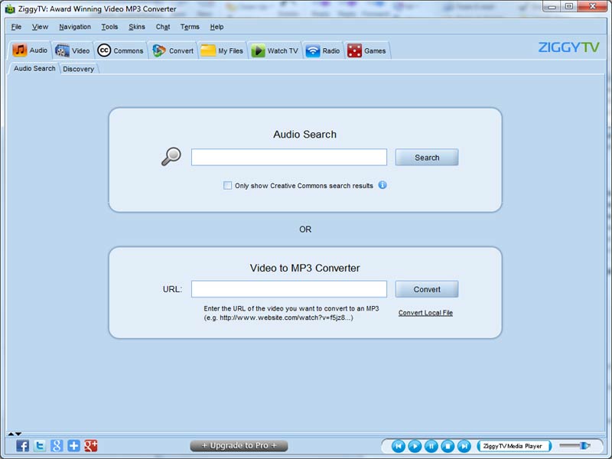The image size is (612, 459).
Task: Click the blue plus share icon
Action: point(73,445)
